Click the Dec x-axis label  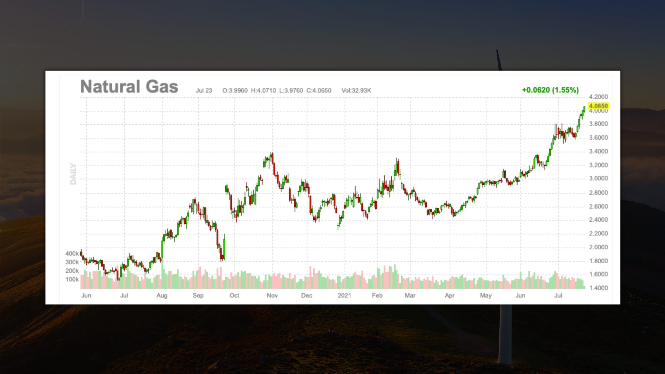click(x=307, y=295)
